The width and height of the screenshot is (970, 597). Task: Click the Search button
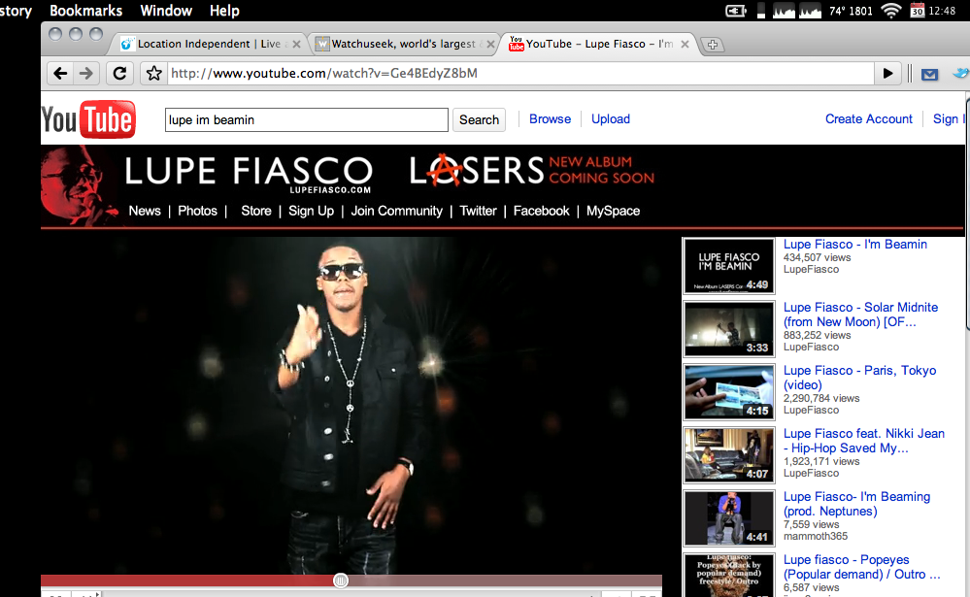[479, 120]
